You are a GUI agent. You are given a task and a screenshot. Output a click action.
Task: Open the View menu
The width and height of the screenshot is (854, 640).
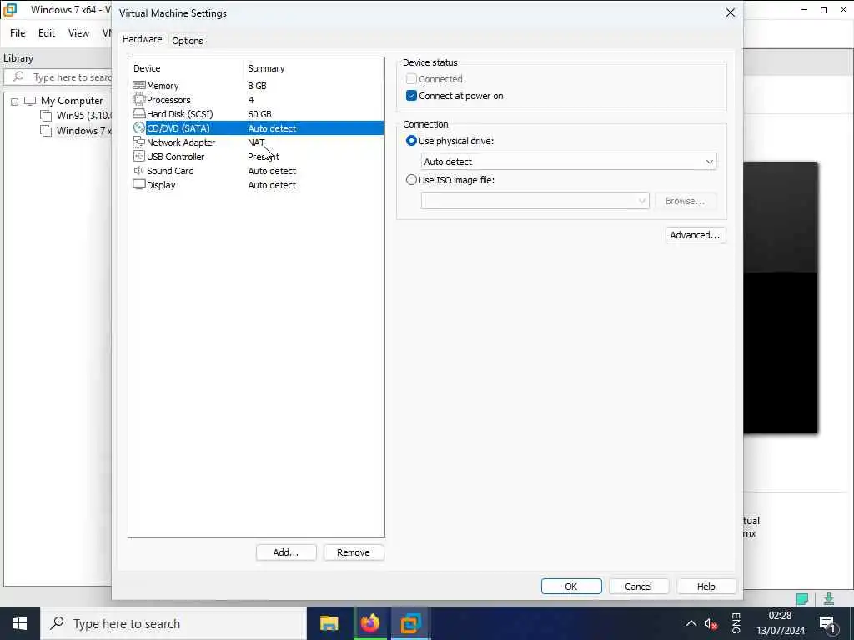pos(78,33)
